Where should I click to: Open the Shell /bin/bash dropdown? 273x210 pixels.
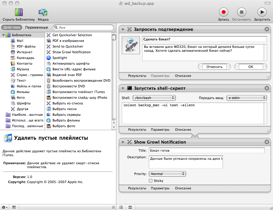tap(154, 98)
